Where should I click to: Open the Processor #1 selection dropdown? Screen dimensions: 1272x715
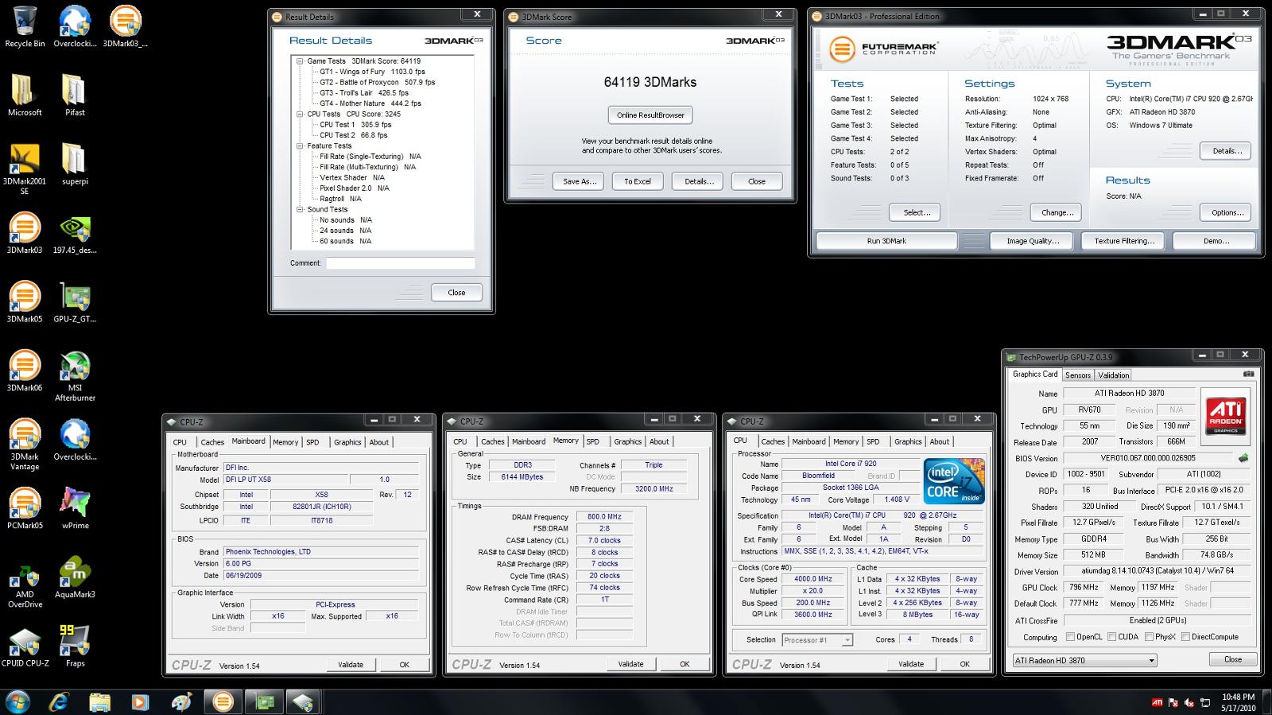click(x=817, y=639)
